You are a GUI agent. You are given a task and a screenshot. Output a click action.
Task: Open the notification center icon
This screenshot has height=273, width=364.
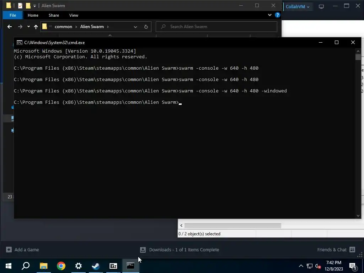pyautogui.click(x=353, y=266)
